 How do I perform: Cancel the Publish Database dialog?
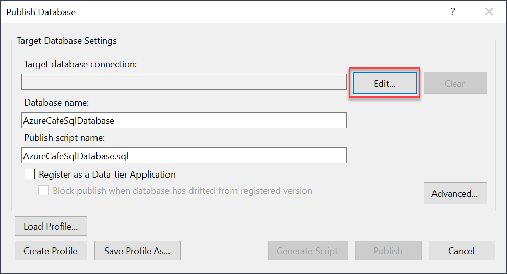pyautogui.click(x=462, y=251)
